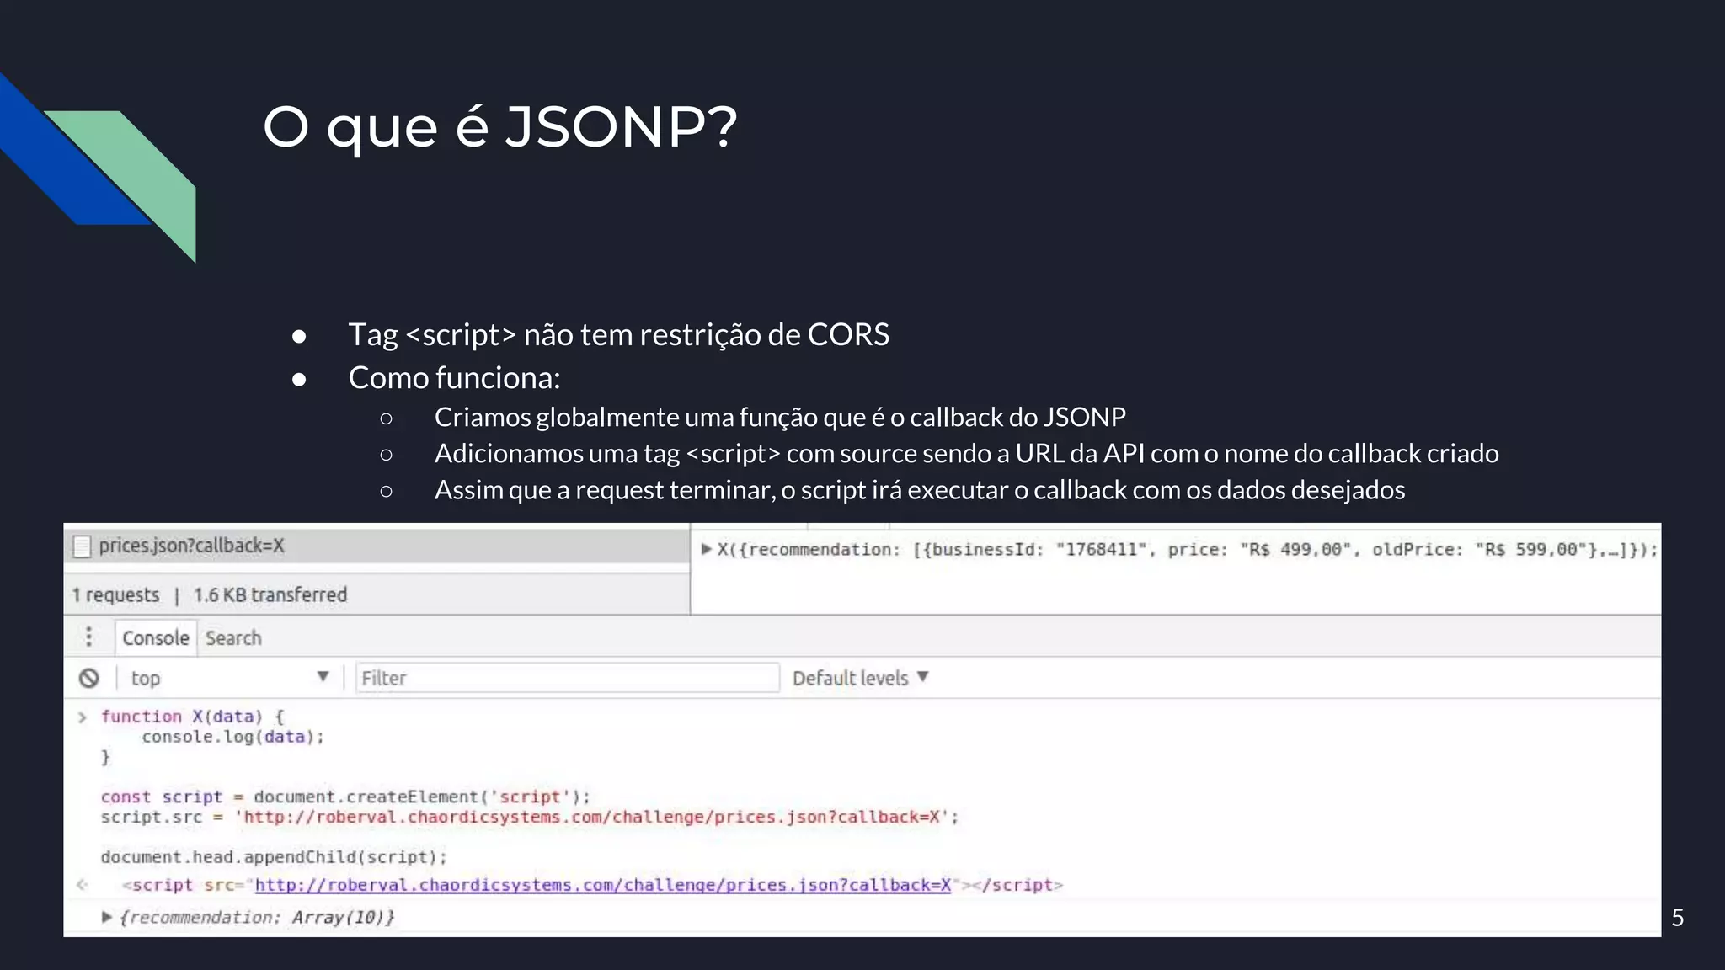Viewport: 1725px width, 970px height.
Task: Click the '1 requests' status text
Action: point(115,595)
